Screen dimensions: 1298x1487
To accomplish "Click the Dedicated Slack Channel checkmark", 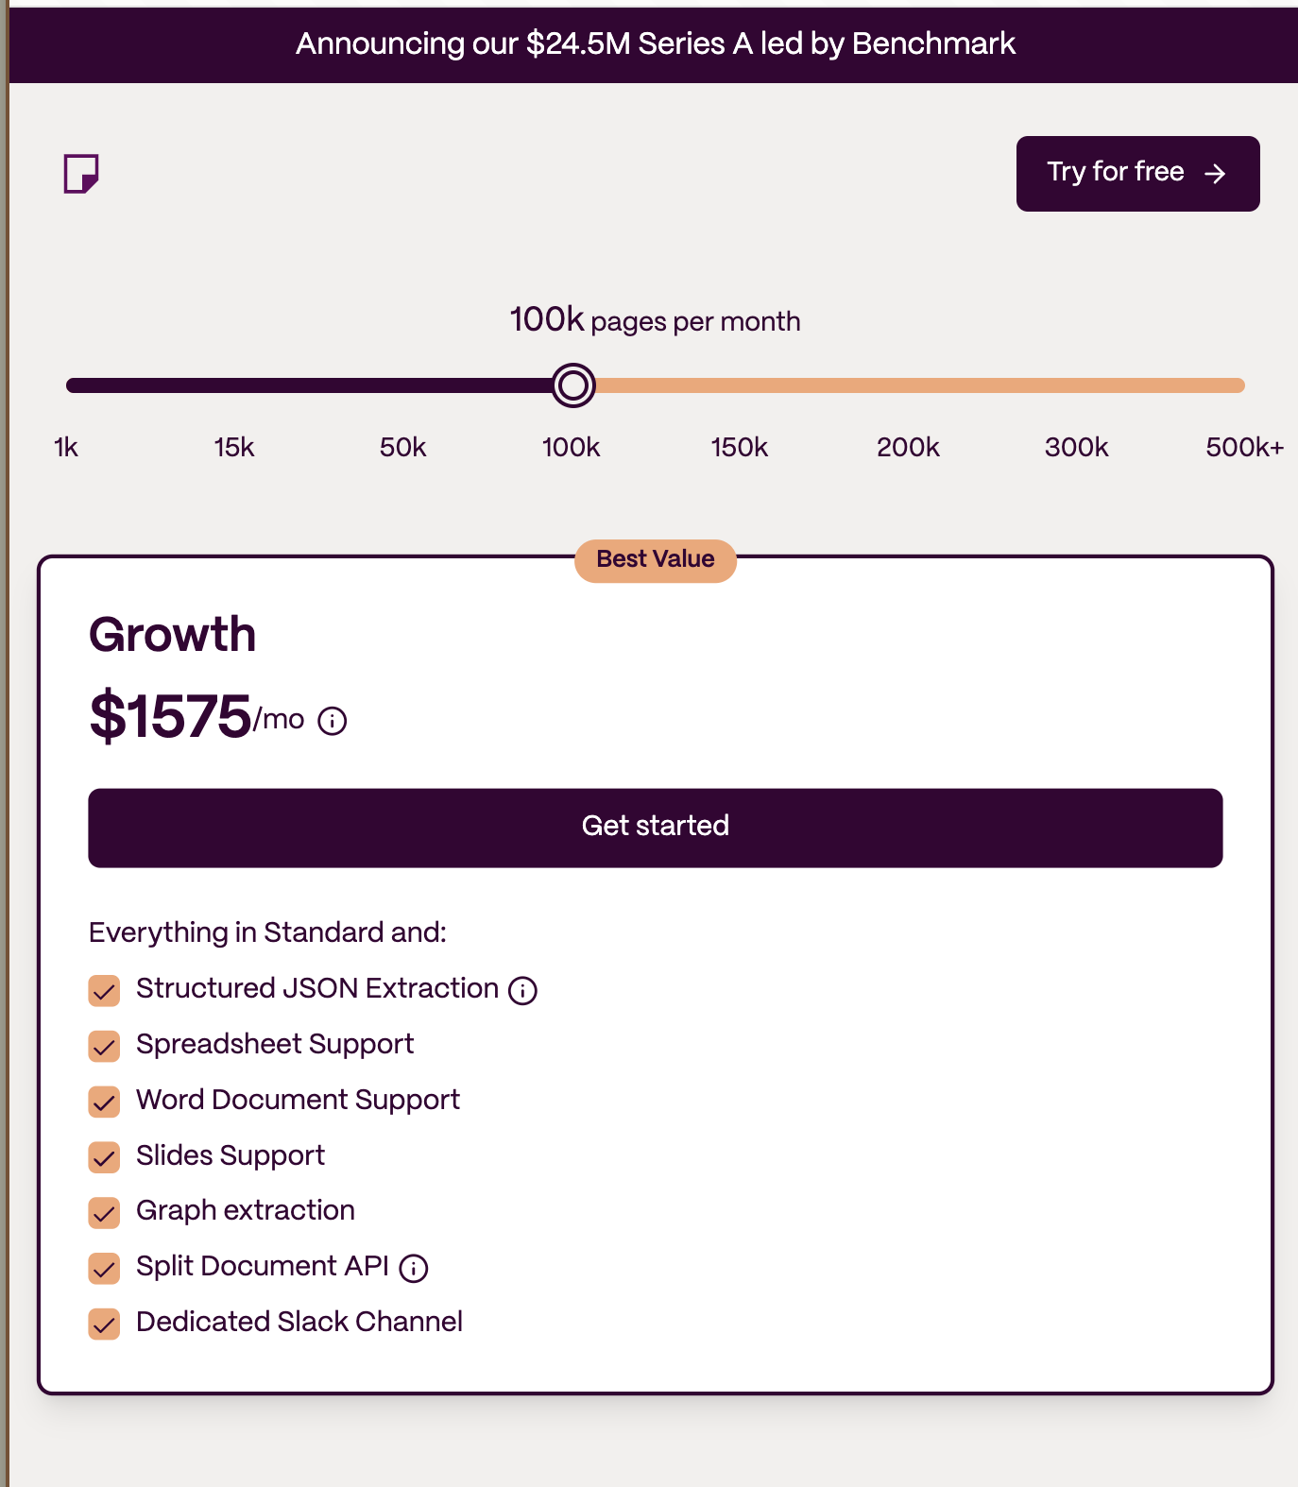I will tap(104, 1324).
